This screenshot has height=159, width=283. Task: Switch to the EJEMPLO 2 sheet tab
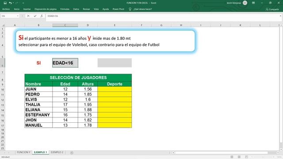click(x=57, y=152)
